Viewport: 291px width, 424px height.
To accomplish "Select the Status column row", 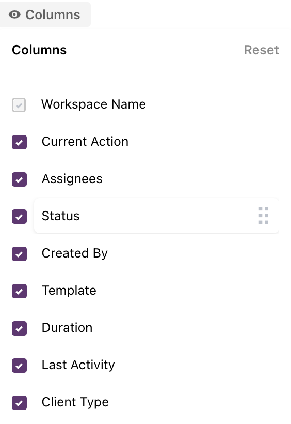I will pyautogui.click(x=156, y=216).
